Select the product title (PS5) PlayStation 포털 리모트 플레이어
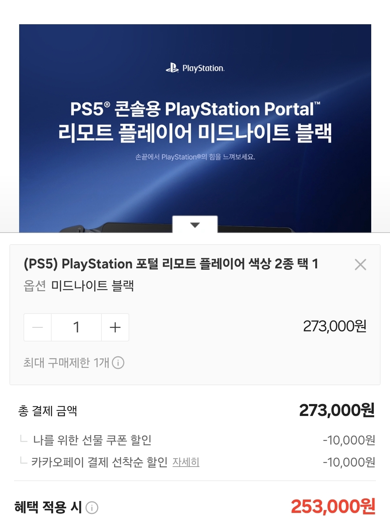Screen dimensions: 390x531 [171, 264]
